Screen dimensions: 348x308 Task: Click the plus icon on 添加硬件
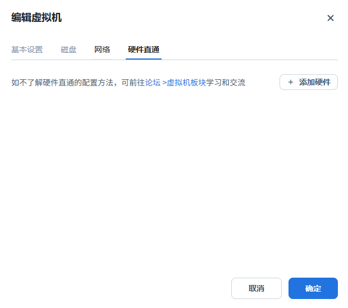(291, 82)
